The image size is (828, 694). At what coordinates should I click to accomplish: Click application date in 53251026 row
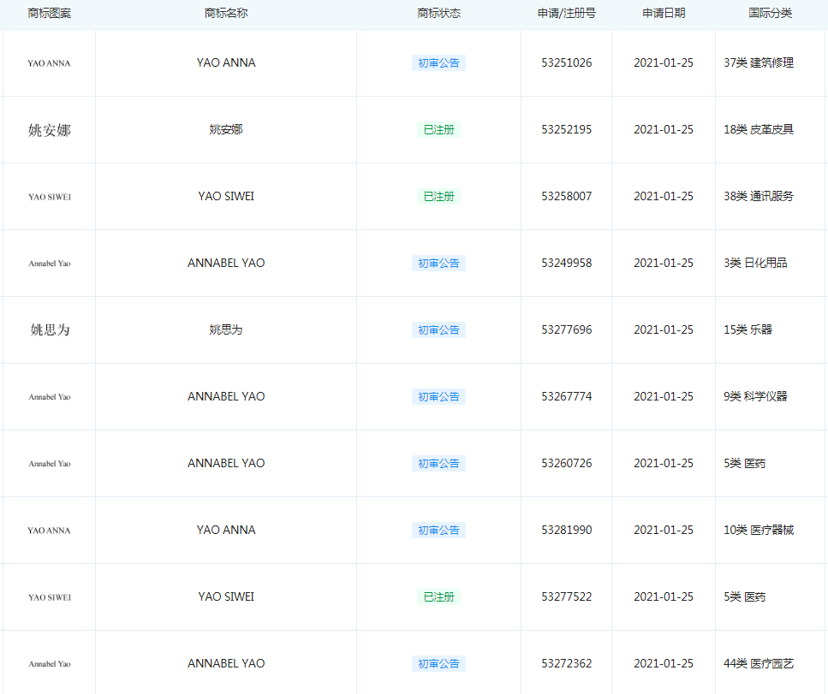[x=664, y=62]
